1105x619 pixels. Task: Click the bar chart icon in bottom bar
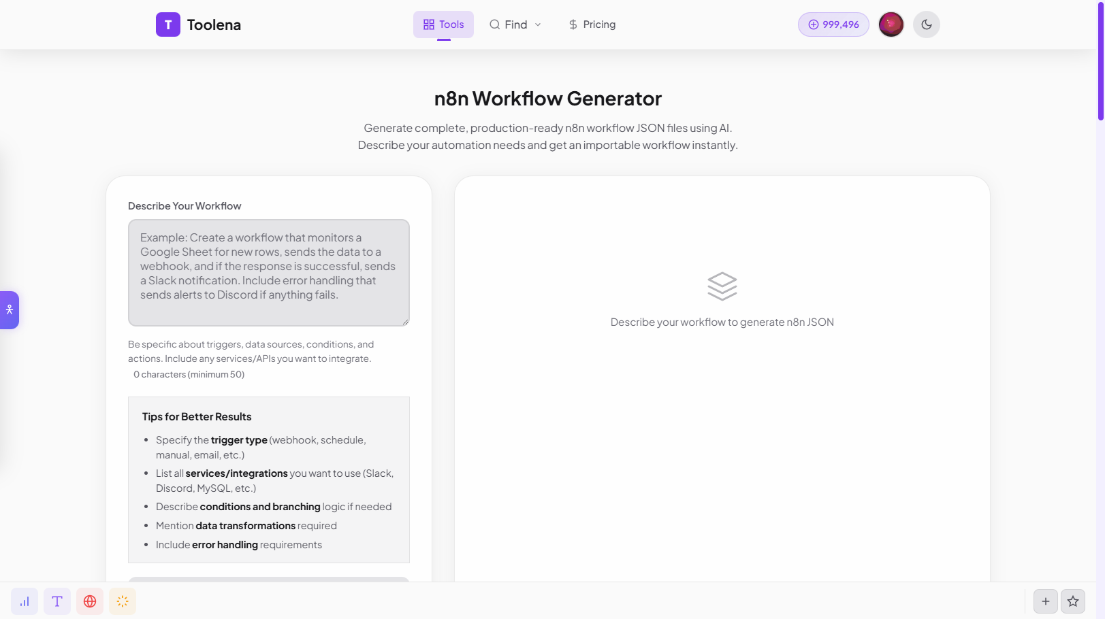tap(25, 601)
